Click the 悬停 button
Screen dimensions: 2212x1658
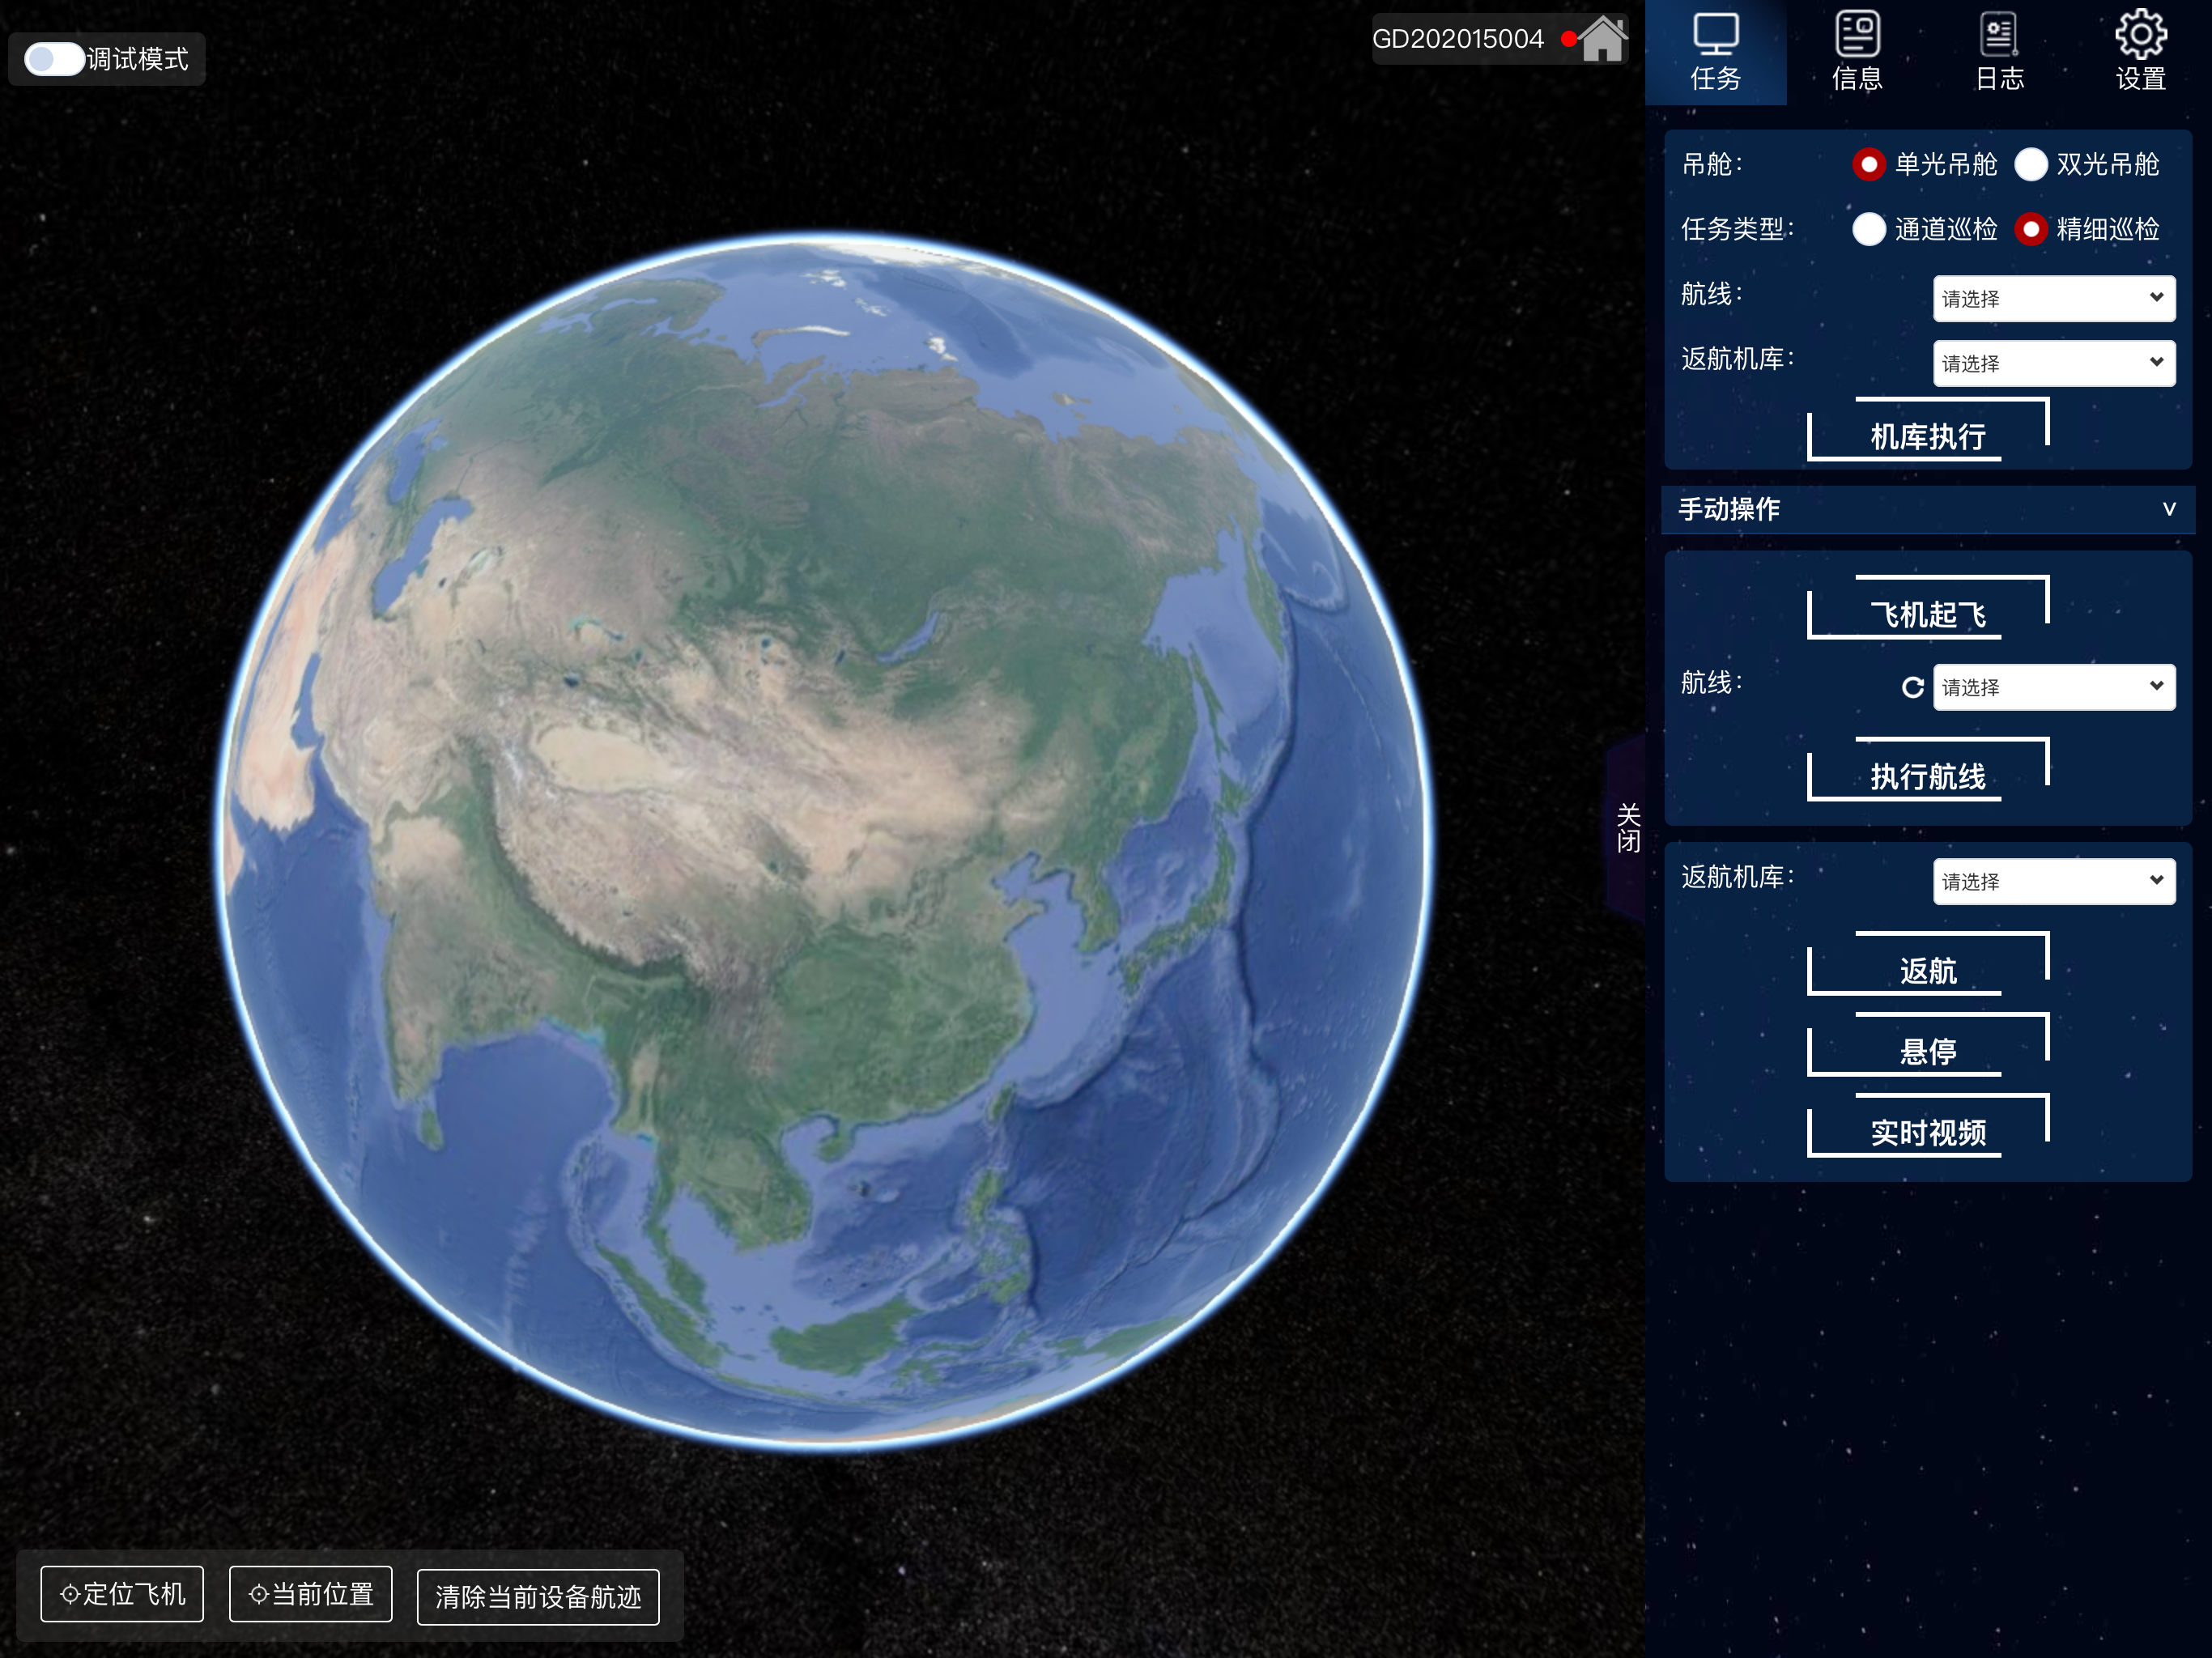pyautogui.click(x=1928, y=1046)
